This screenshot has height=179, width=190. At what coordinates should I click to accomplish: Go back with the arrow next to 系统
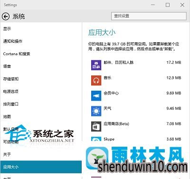pos(6,17)
